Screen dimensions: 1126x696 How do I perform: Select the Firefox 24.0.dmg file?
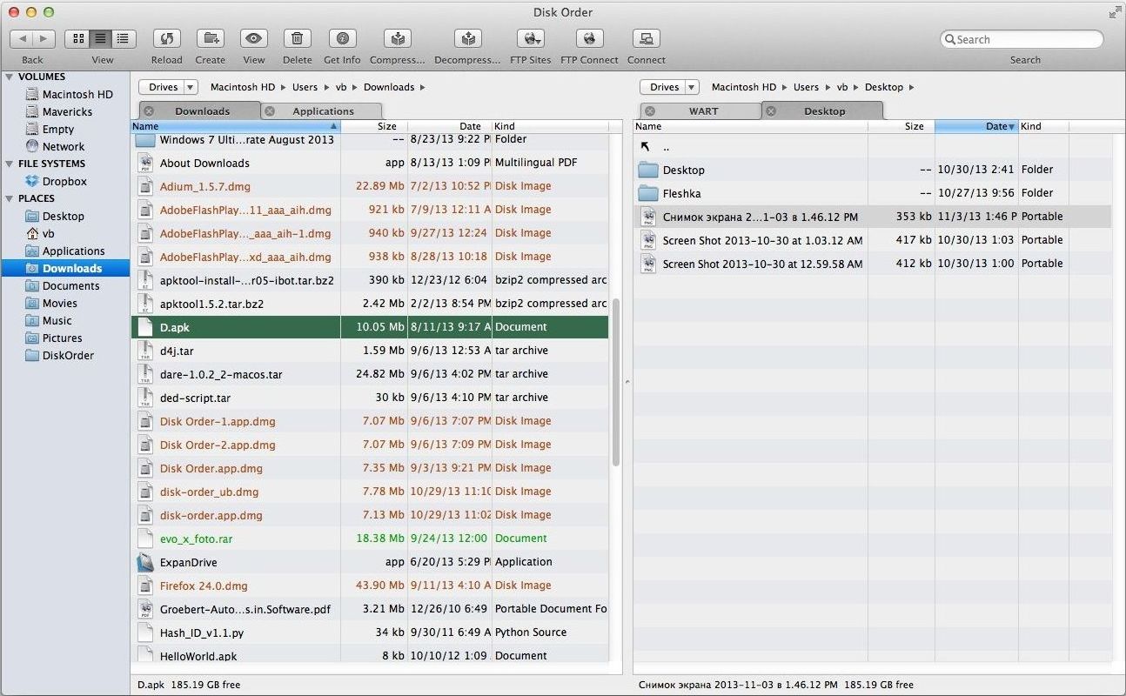370,586
